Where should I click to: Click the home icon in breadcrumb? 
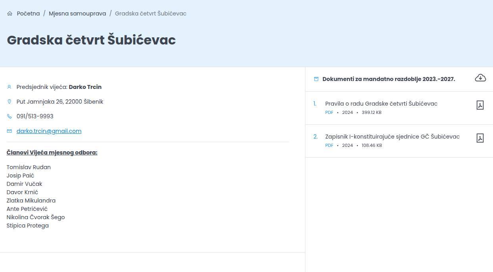(10, 14)
